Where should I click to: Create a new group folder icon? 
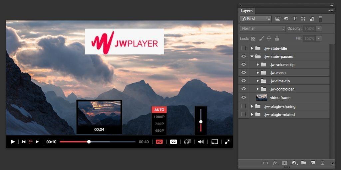(304, 163)
